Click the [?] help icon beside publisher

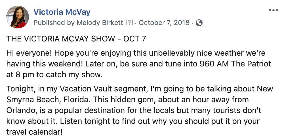point(129,23)
